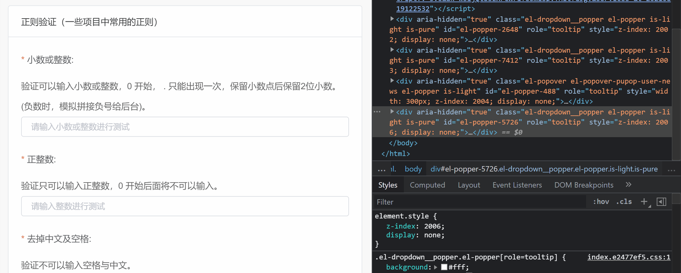
Task: Expand the el-popper-488 popover div node
Action: 392,81
